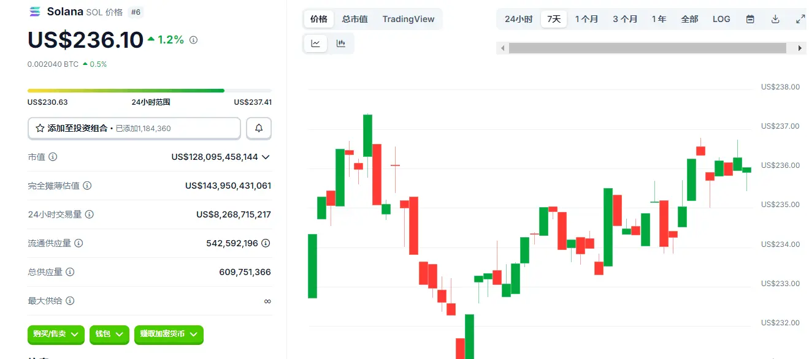Set time range to 24小时
809x359 pixels.
point(519,19)
